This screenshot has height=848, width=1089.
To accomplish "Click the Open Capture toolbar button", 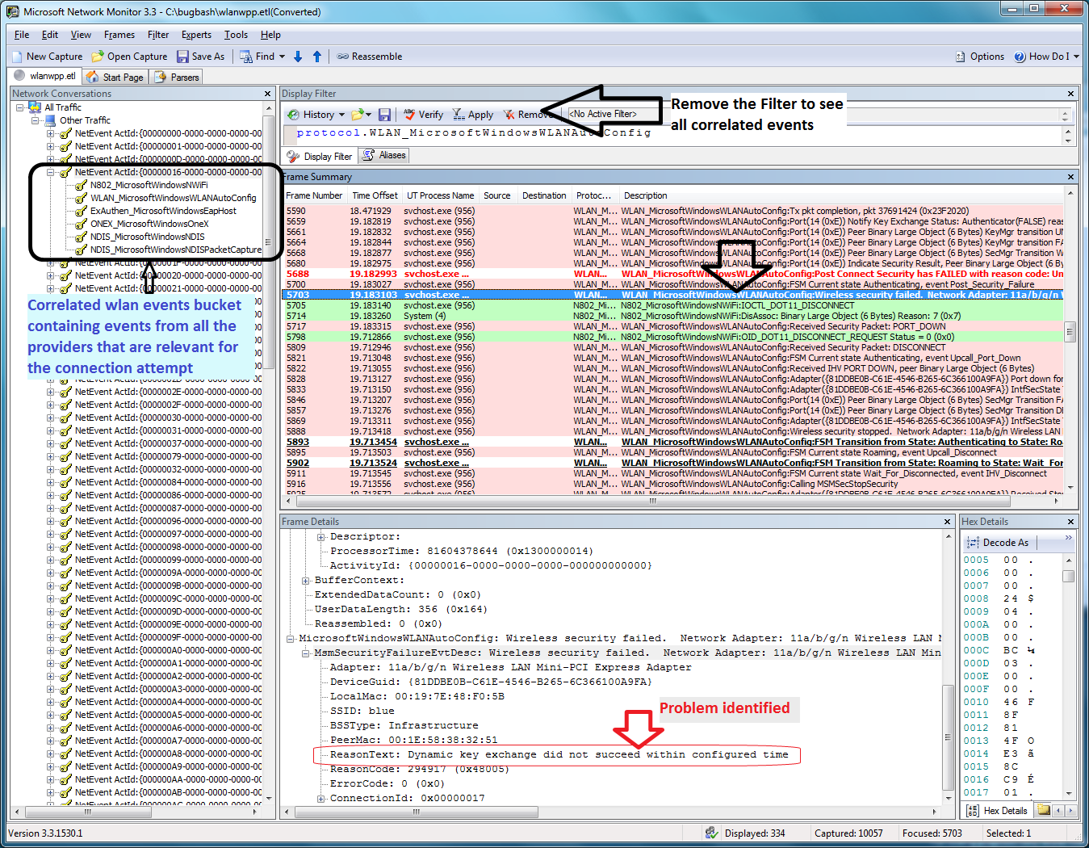I will 129,57.
